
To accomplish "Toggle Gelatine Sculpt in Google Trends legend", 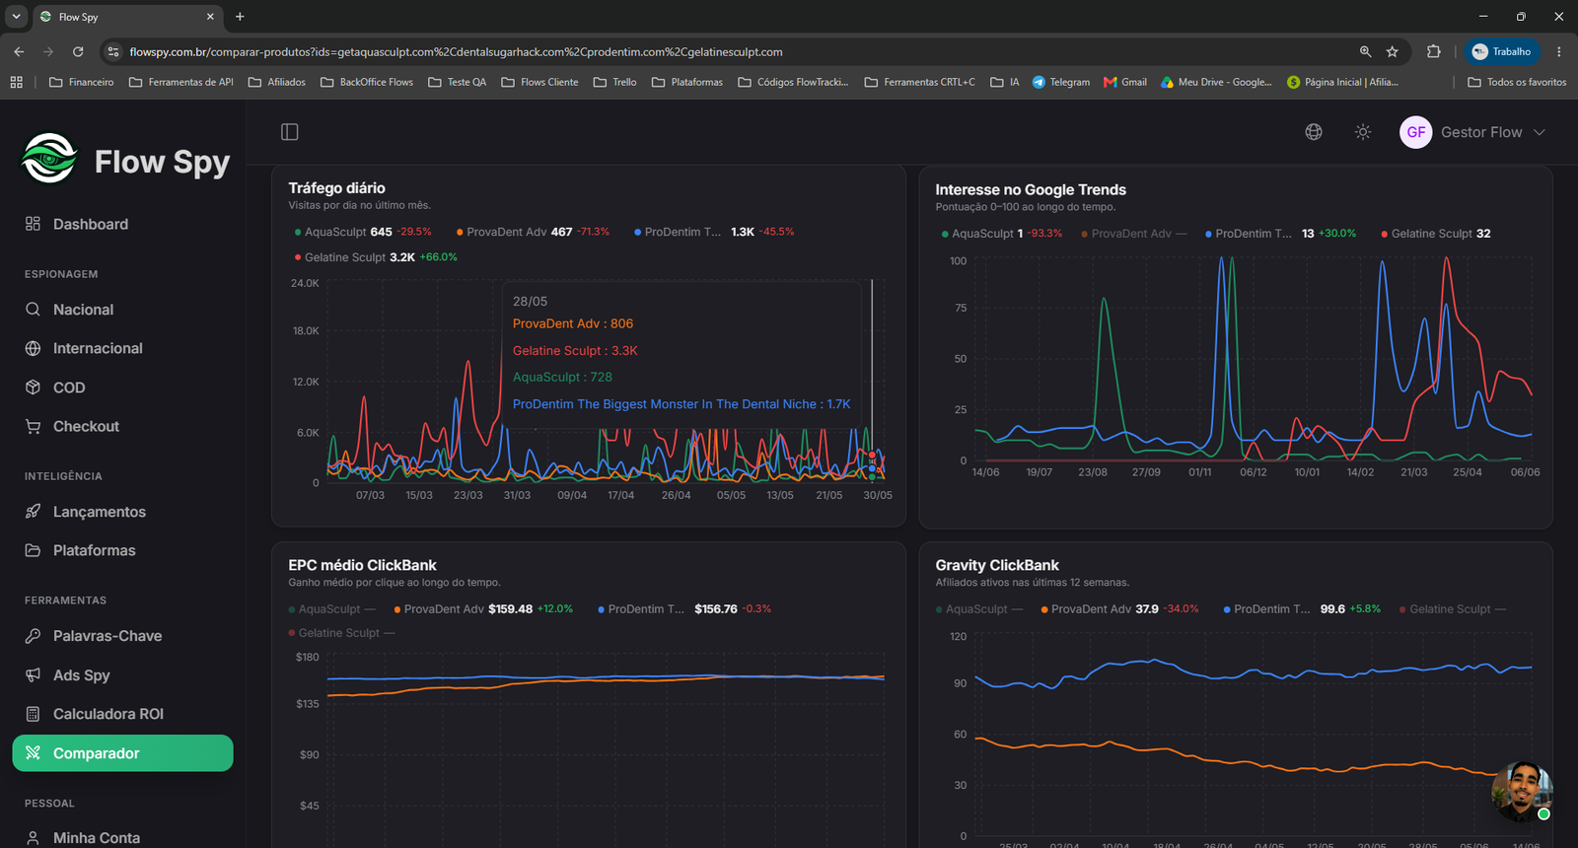I will tap(1435, 234).
